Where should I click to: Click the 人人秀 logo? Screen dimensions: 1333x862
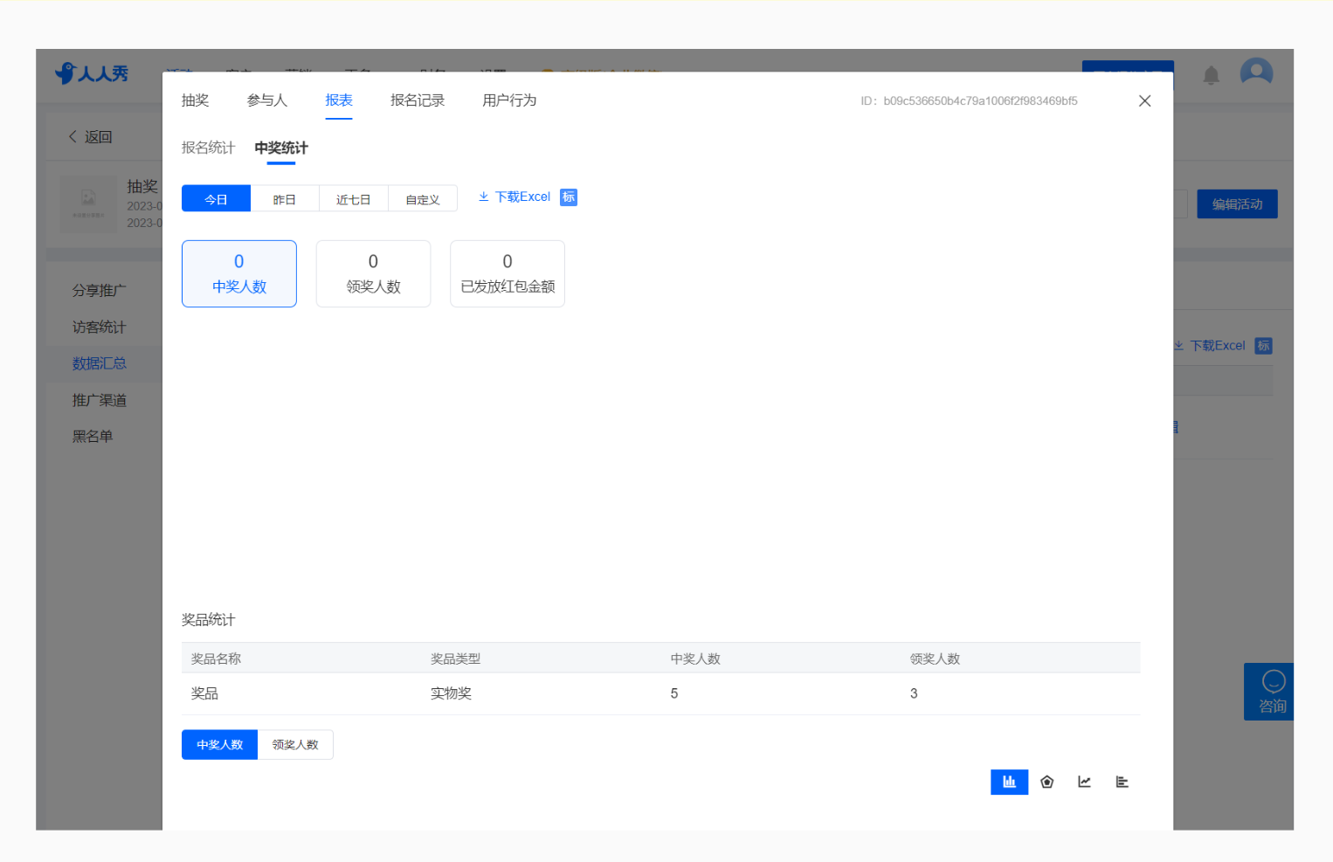(x=92, y=73)
